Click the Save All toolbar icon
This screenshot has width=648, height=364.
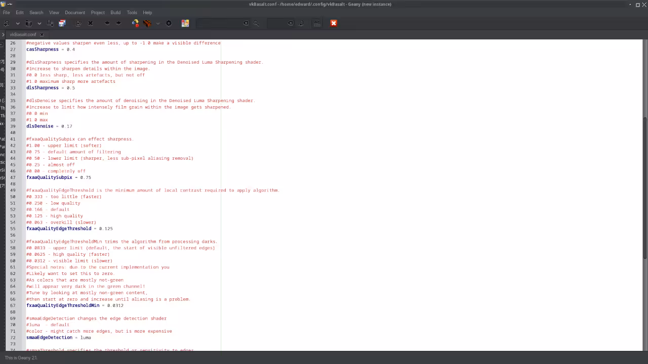[x=62, y=23]
